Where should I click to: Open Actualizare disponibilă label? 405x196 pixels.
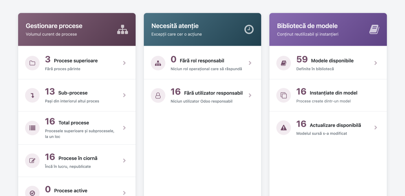coord(335,125)
